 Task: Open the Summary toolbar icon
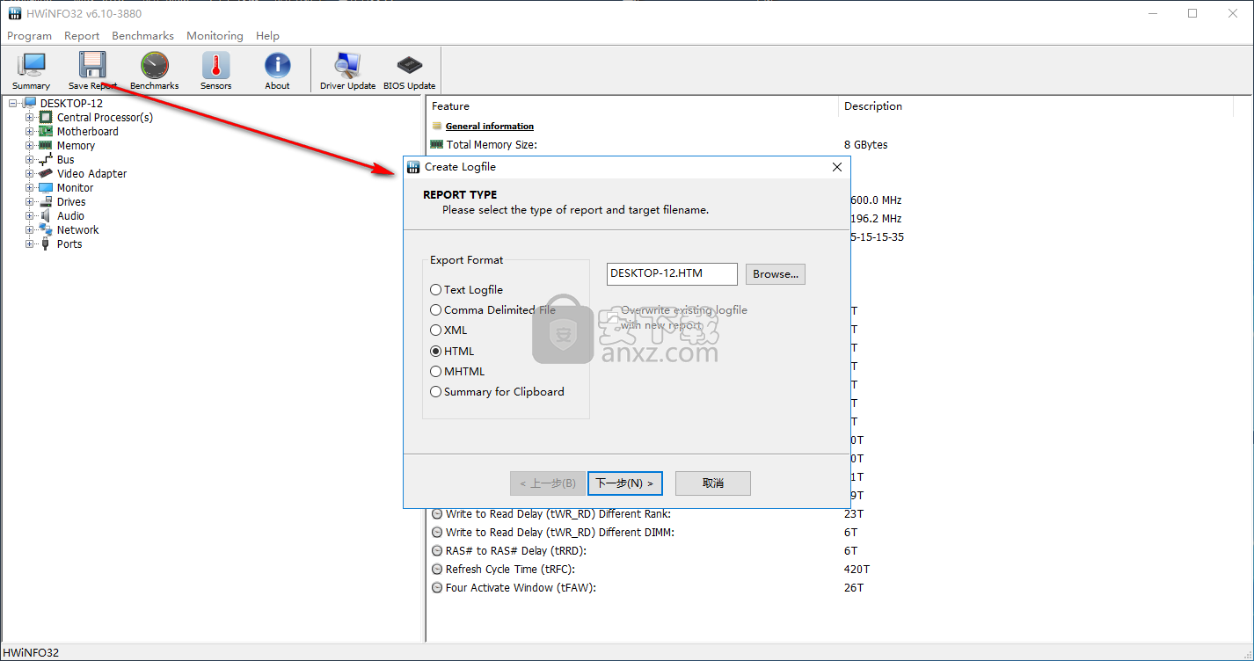(32, 66)
